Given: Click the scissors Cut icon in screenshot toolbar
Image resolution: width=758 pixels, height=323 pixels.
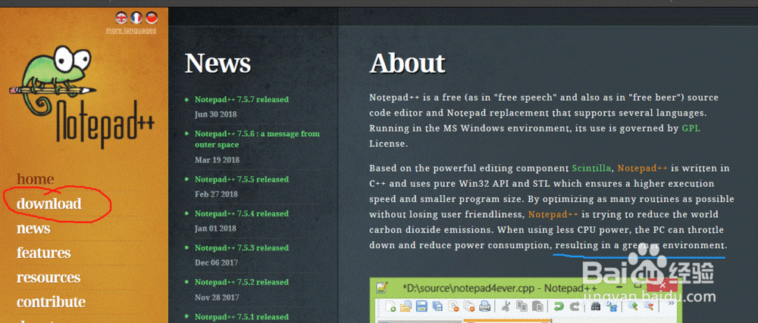Looking at the screenshot, I should pos(505,306).
